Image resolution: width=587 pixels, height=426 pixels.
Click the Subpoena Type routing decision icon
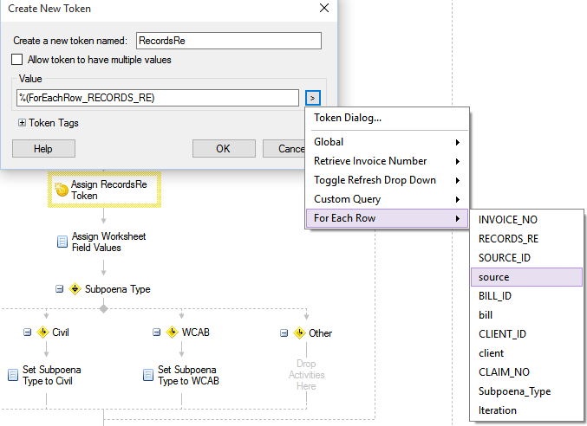pyautogui.click(x=75, y=289)
